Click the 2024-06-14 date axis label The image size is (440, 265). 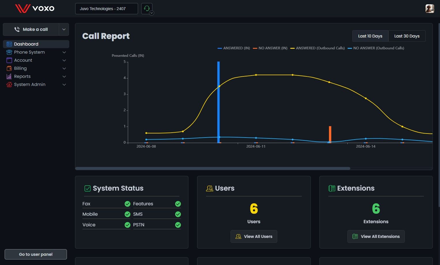[x=366, y=146]
